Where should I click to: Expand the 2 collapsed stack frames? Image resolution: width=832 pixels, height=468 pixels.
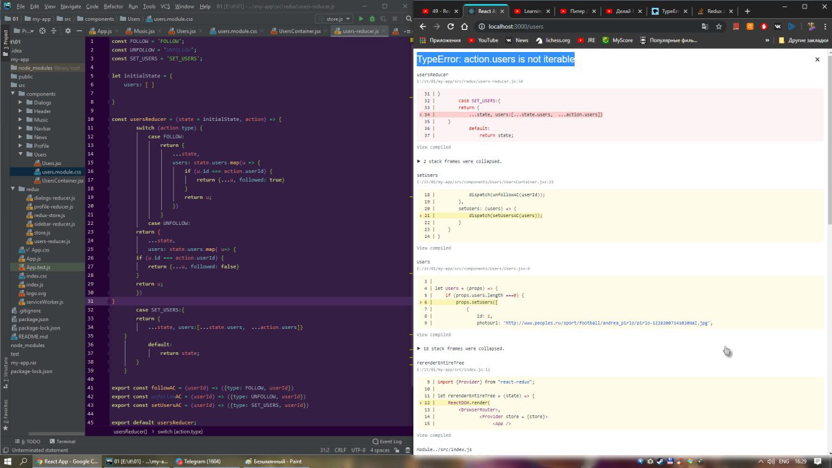pos(459,161)
